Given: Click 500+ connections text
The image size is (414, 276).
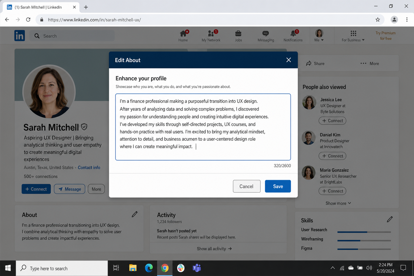Looking at the screenshot, I should pyautogui.click(x=41, y=177).
